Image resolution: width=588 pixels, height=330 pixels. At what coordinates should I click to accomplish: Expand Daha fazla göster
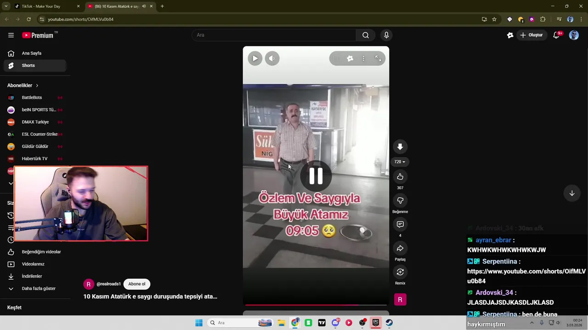click(35, 289)
